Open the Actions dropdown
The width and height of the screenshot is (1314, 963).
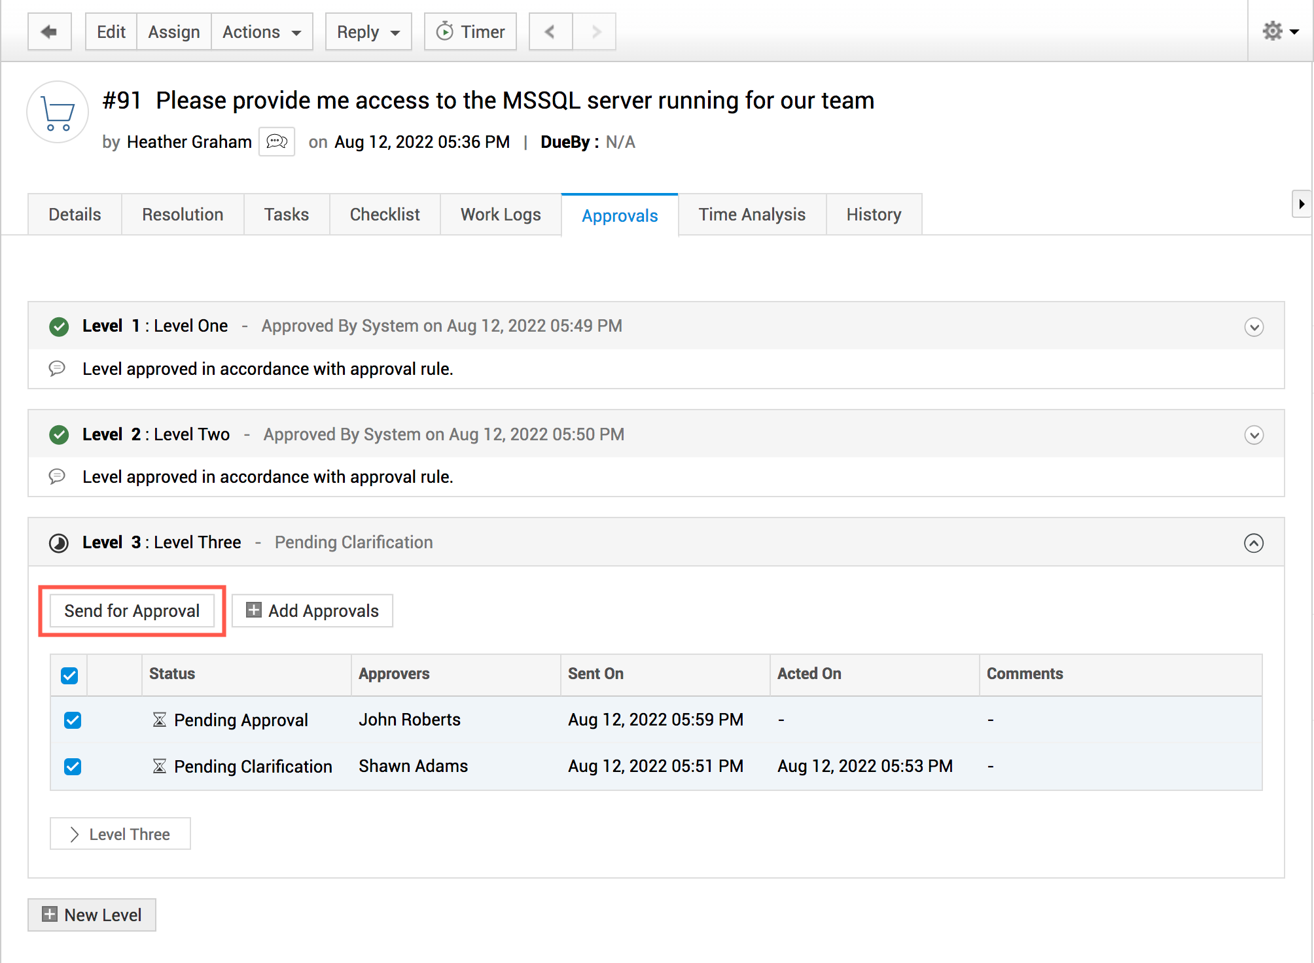tap(262, 31)
